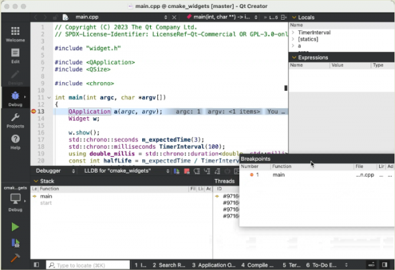Build project with the hammer icon
395x270 pixels.
(x=15, y=257)
